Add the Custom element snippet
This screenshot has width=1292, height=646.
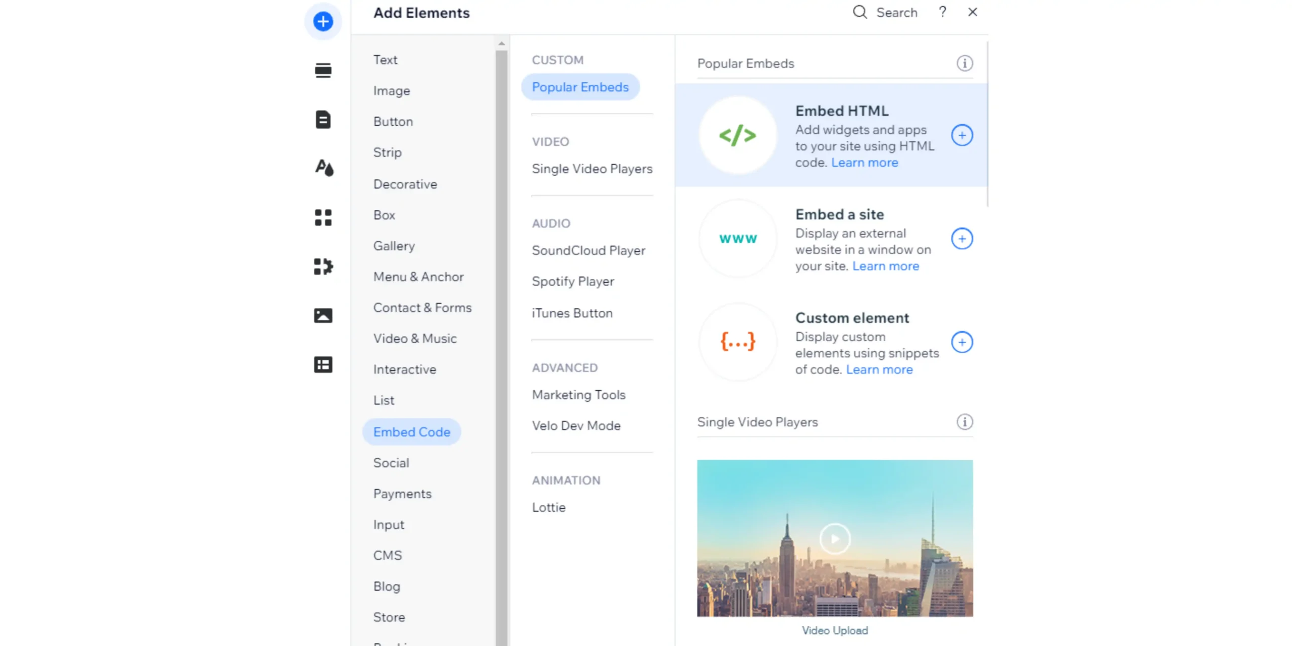click(x=962, y=342)
